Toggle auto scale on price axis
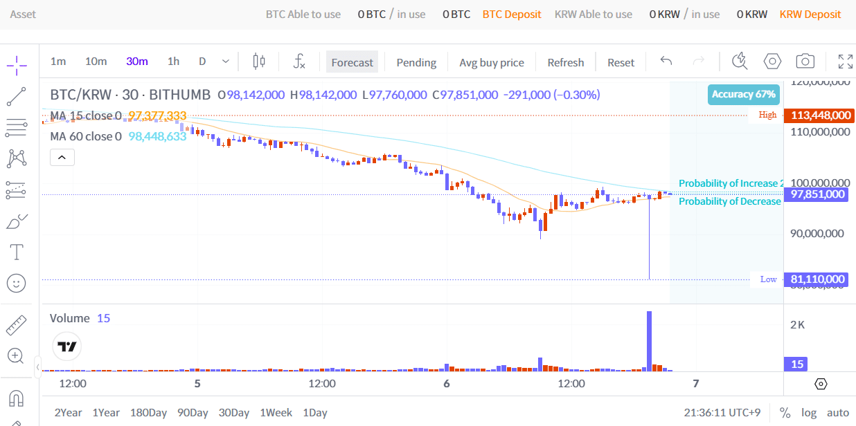 (x=837, y=413)
